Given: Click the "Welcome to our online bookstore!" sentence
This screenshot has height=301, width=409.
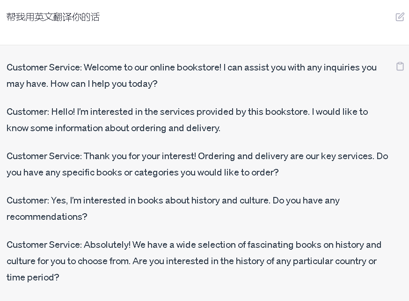Looking at the screenshot, I should (x=152, y=68).
